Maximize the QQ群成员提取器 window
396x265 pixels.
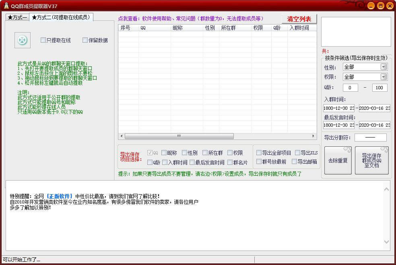[381, 6]
